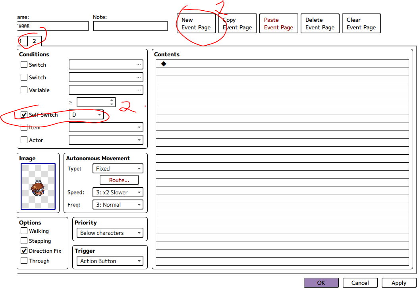Open the Trigger dropdown showing Action Button
419x288 pixels.
coord(110,261)
